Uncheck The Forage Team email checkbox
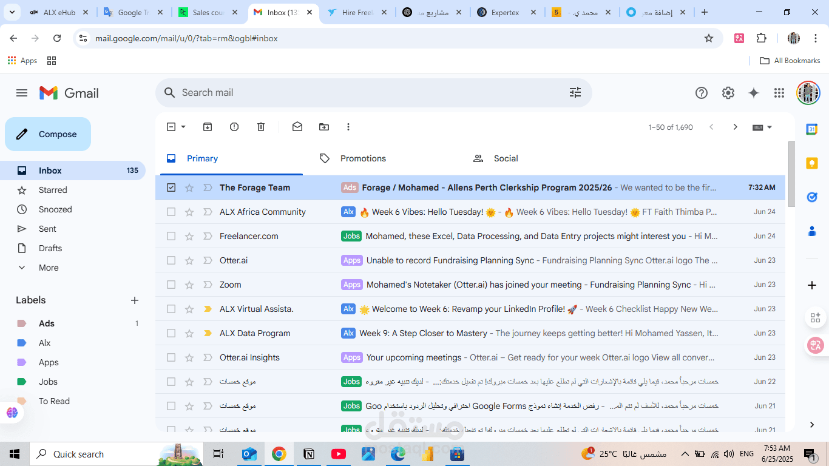 tap(171, 187)
